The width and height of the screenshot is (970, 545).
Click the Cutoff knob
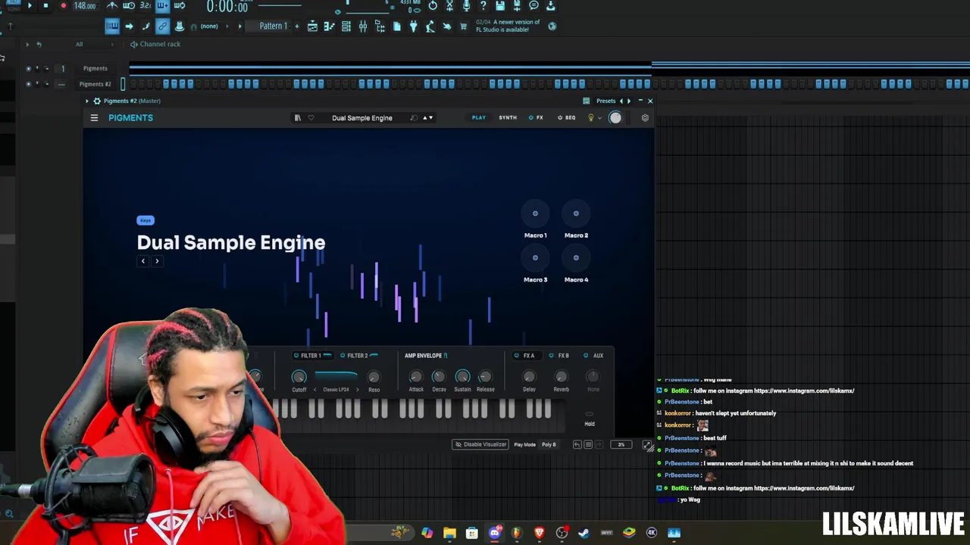pyautogui.click(x=299, y=377)
